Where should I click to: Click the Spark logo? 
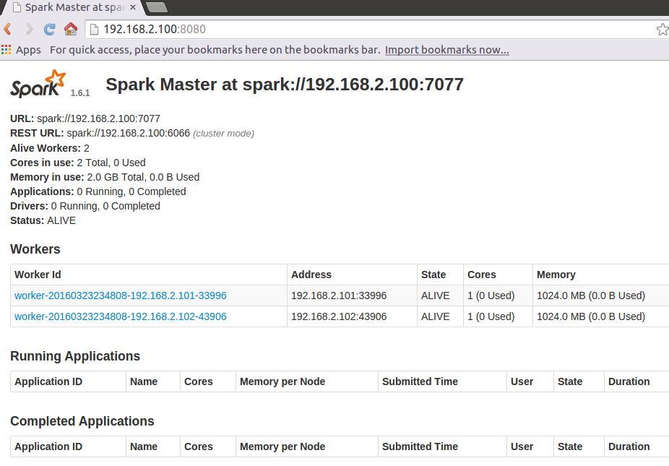click(x=38, y=84)
